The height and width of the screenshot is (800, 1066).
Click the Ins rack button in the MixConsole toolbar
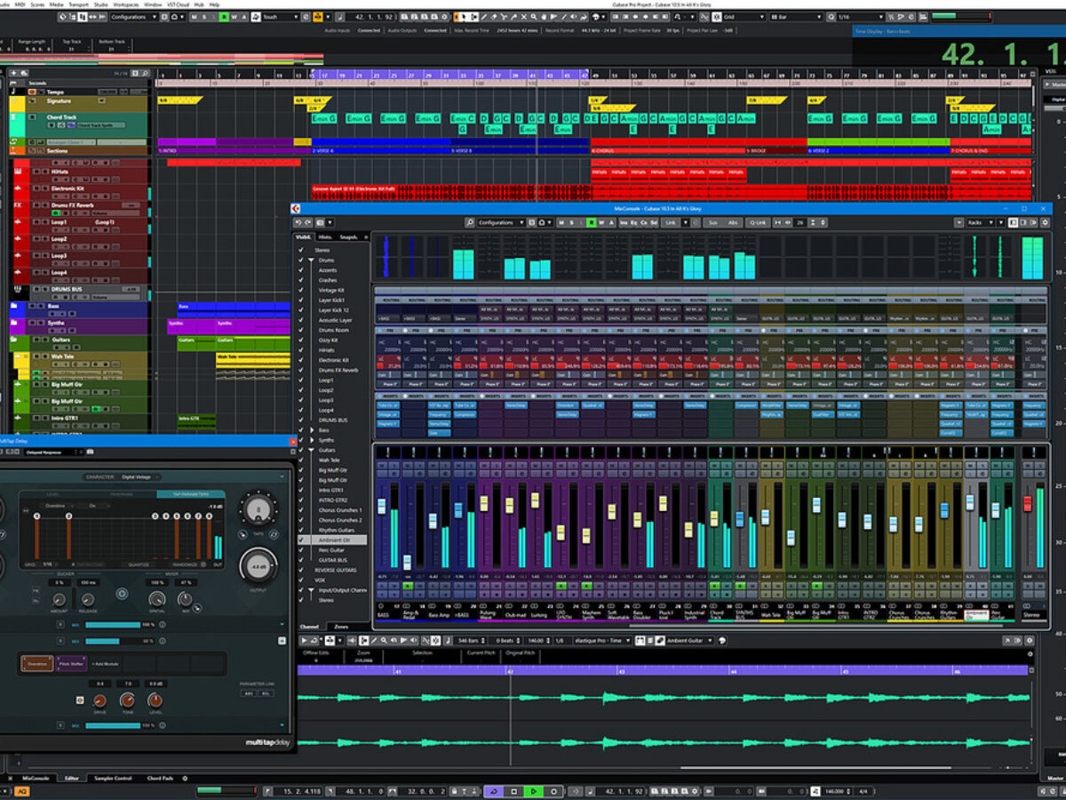[622, 222]
